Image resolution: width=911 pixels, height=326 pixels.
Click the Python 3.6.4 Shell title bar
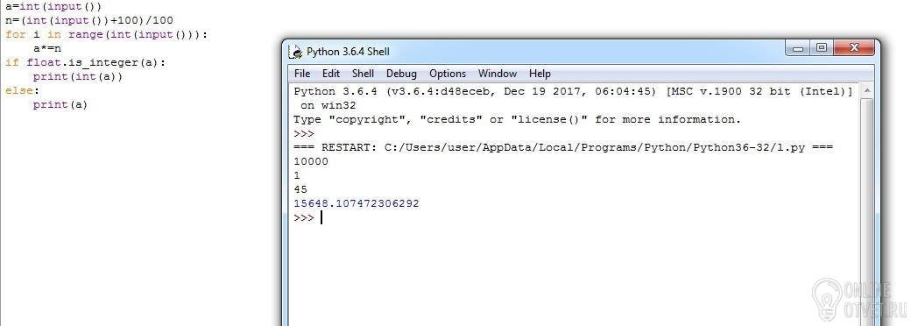point(534,52)
